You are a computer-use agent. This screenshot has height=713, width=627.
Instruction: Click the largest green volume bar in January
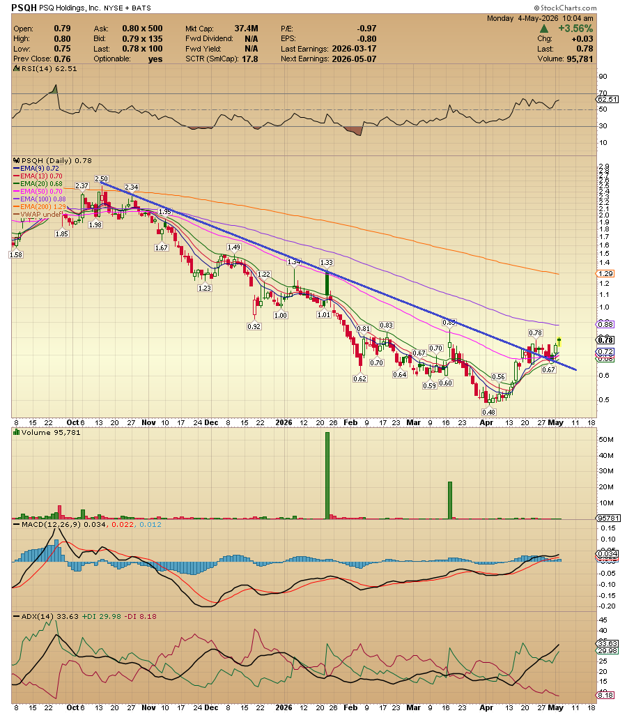coord(327,475)
